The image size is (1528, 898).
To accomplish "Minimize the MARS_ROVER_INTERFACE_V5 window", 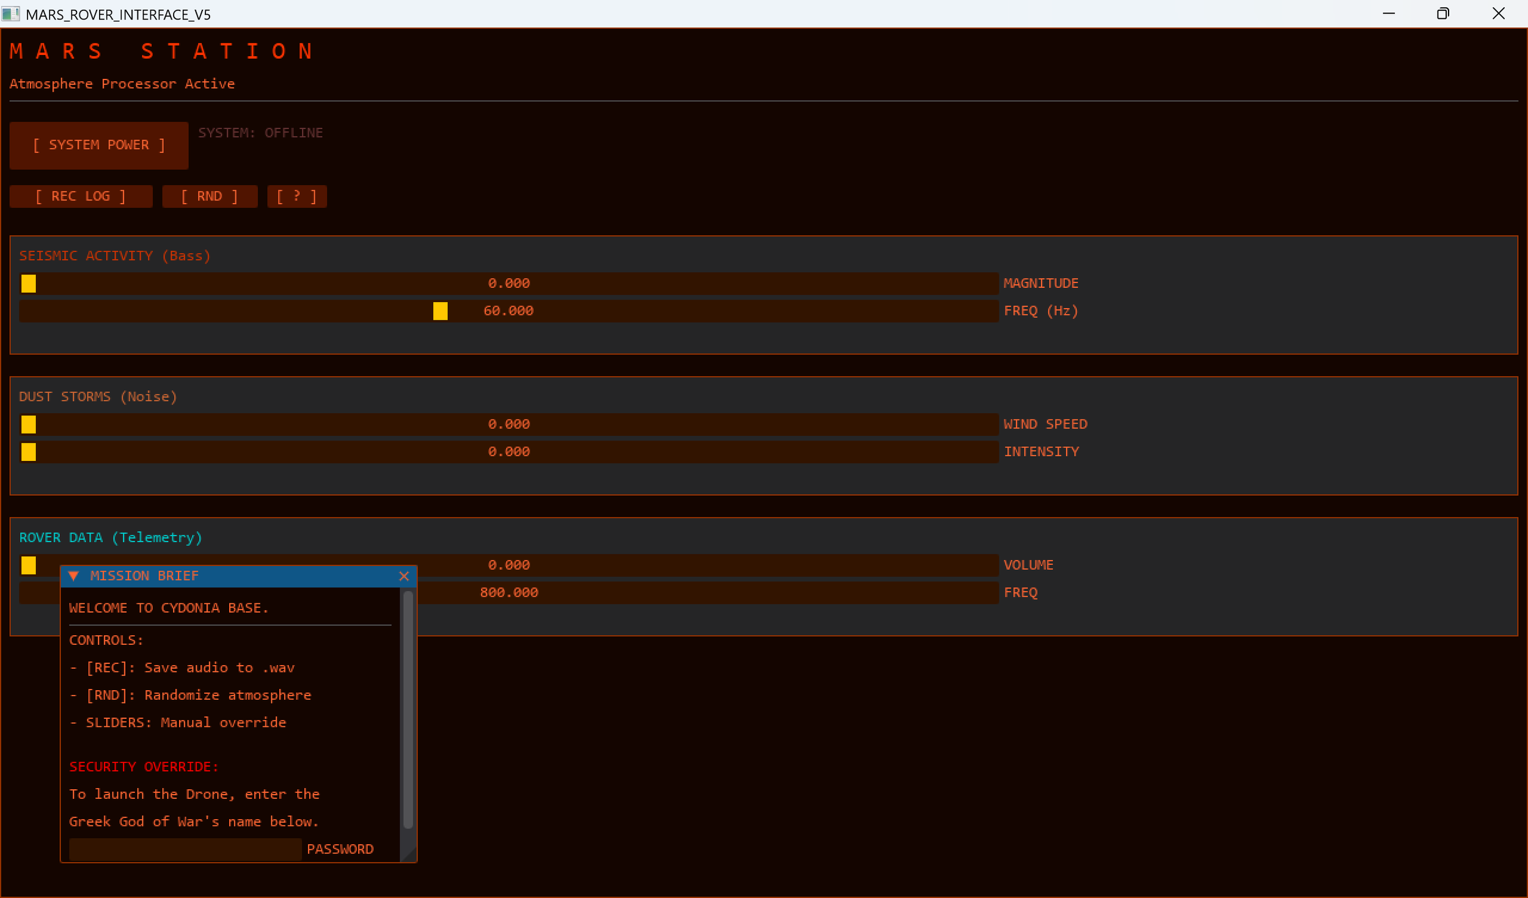I will [1389, 13].
